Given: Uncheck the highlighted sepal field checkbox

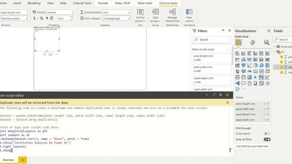Looking at the screenshot, I should tap(282, 67).
